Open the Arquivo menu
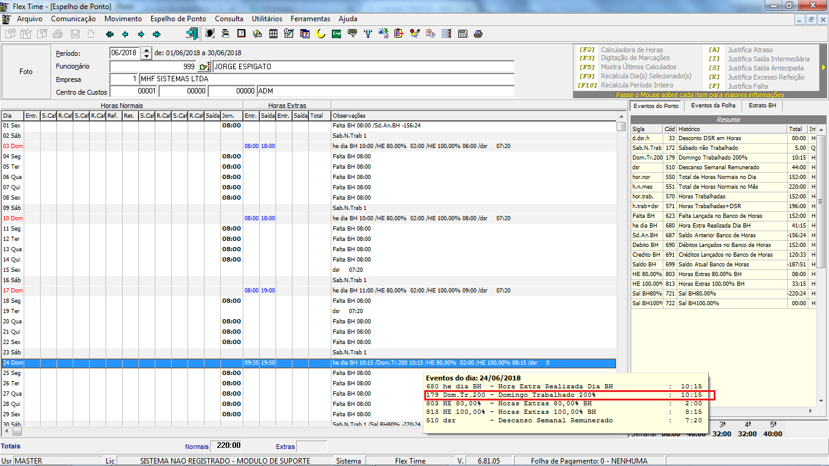Image resolution: width=829 pixels, height=466 pixels. point(30,19)
